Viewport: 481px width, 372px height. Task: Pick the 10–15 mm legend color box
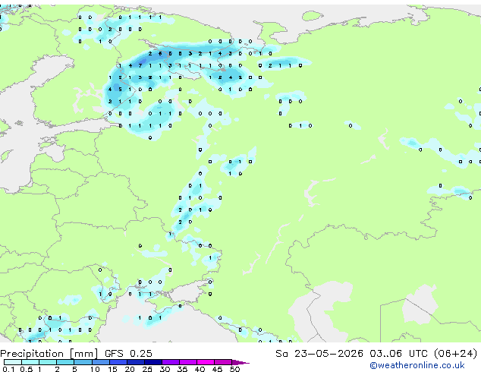point(101,362)
